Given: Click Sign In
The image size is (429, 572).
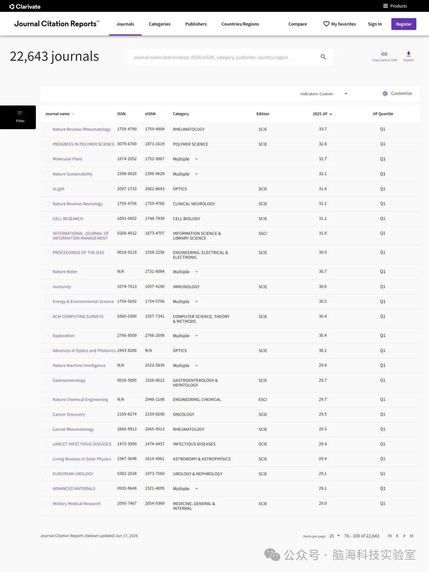Looking at the screenshot, I should (x=375, y=24).
